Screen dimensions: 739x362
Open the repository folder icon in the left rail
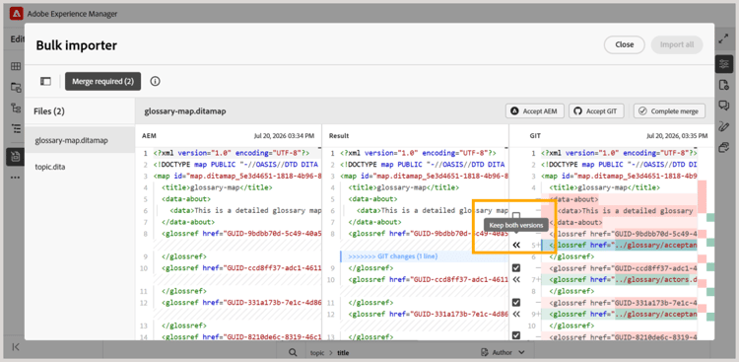pos(16,87)
